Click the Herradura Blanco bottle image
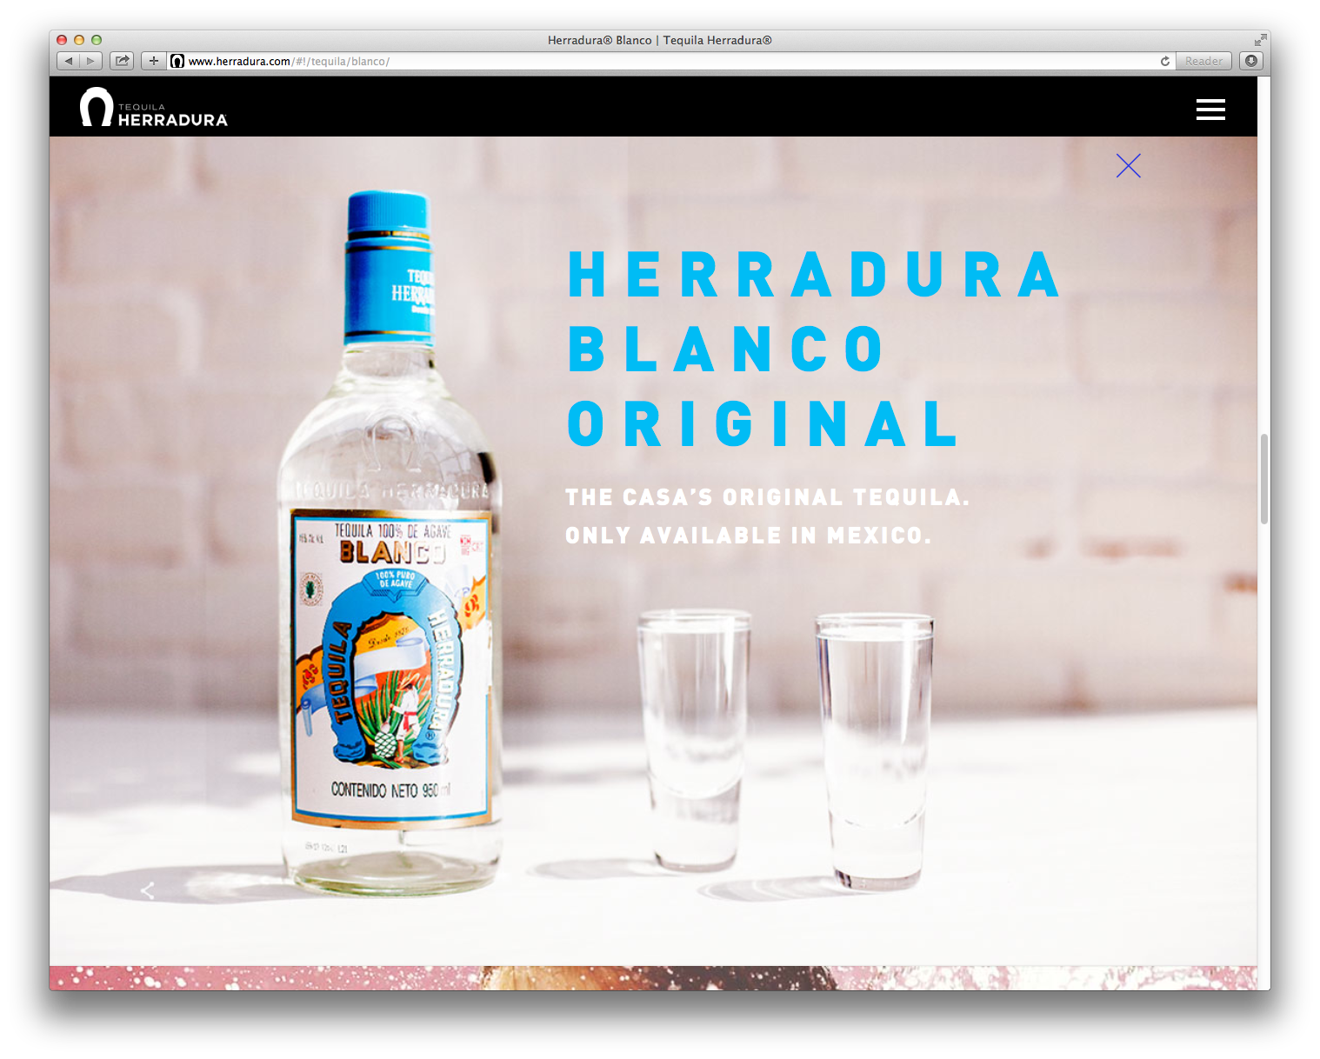This screenshot has height=1059, width=1320. (x=390, y=543)
